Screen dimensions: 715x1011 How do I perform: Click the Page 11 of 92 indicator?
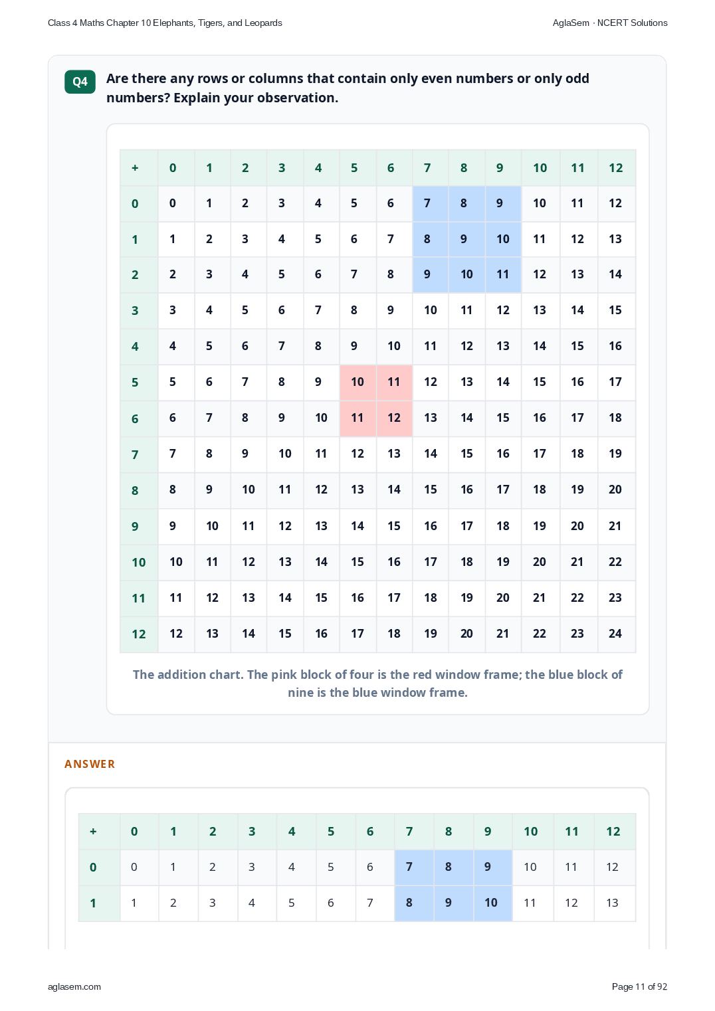(x=639, y=986)
